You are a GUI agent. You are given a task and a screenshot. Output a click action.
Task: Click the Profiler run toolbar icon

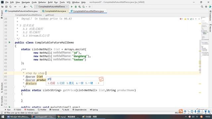coord(83,7)
